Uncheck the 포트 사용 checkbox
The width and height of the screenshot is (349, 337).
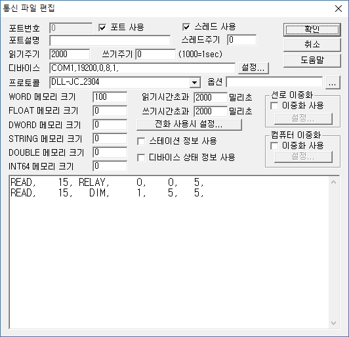click(x=102, y=28)
